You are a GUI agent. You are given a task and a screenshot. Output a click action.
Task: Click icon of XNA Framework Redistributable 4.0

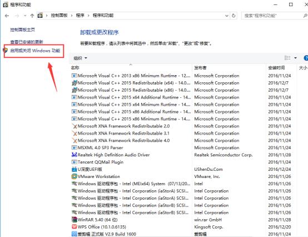point(74,141)
